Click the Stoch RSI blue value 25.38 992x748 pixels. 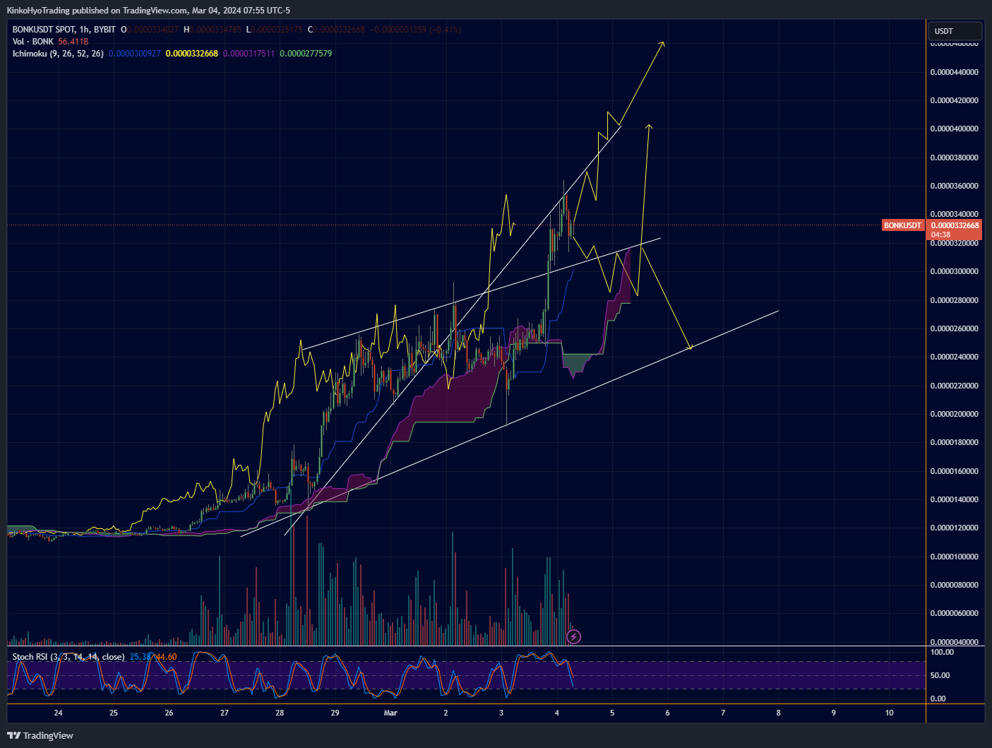pyautogui.click(x=141, y=657)
